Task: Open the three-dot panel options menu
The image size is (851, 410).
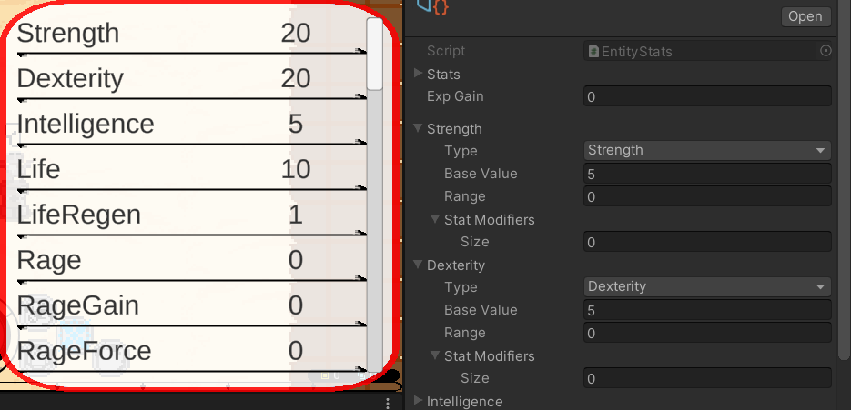Action: pyautogui.click(x=388, y=403)
